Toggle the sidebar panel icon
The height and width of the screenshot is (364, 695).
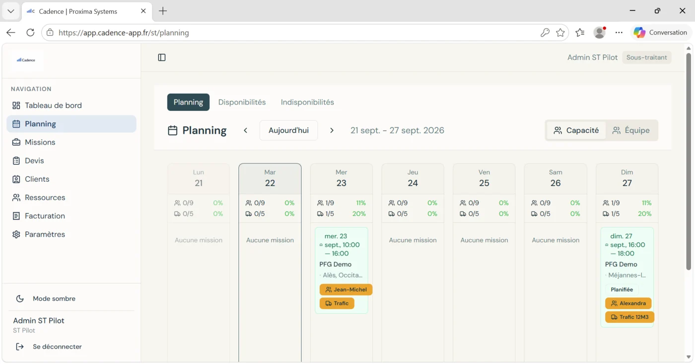point(162,57)
